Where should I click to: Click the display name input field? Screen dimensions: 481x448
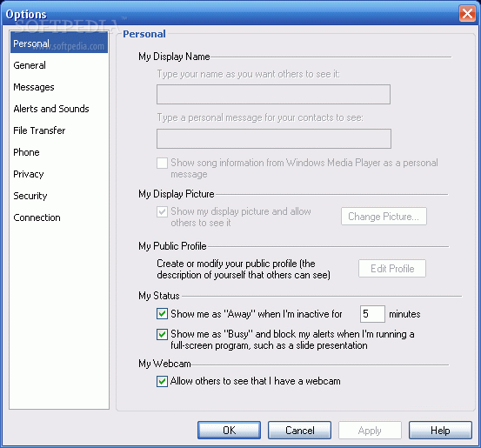click(x=273, y=95)
